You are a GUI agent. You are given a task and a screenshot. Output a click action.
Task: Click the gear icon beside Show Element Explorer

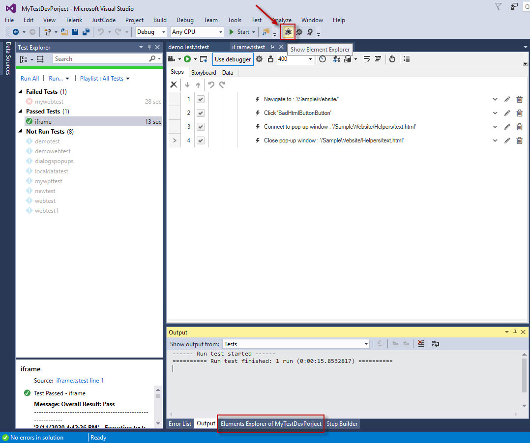coord(299,32)
